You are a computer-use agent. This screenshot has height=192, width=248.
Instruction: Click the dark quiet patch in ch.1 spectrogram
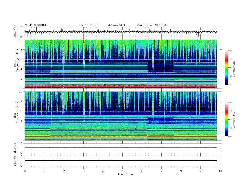pos(161,68)
